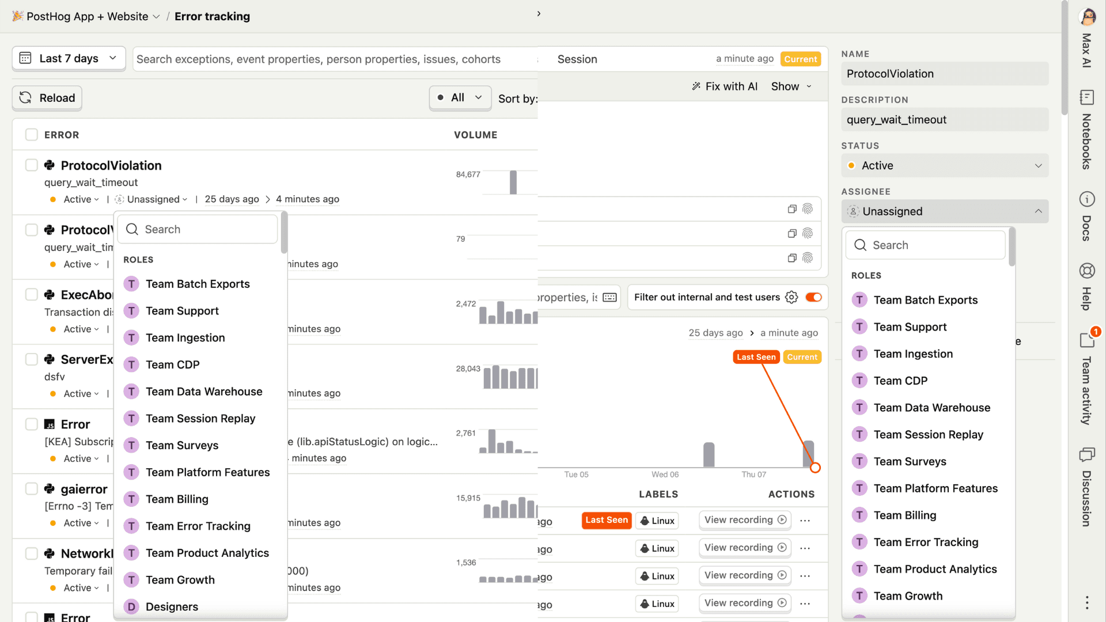Click the Reload button
1106x622 pixels.
click(x=47, y=98)
